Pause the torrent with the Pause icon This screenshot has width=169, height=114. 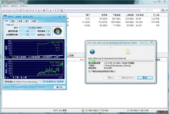tap(39, 10)
